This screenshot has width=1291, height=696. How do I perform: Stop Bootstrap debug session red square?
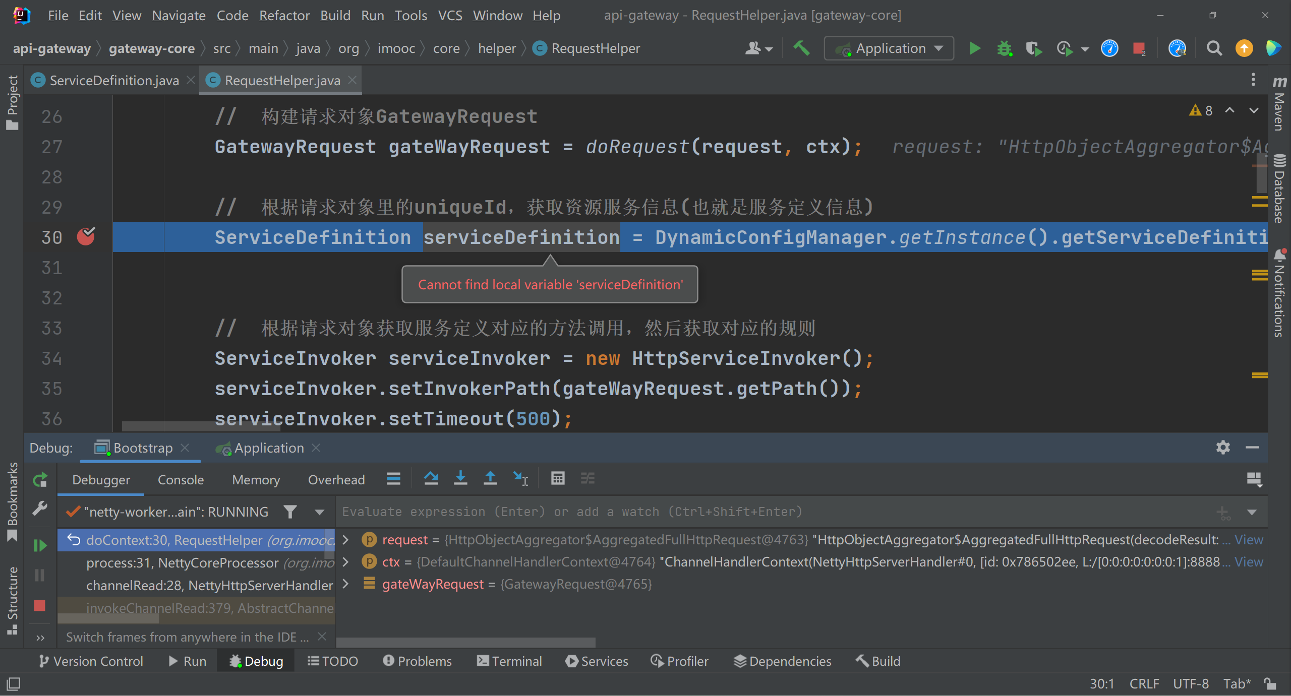tap(40, 605)
